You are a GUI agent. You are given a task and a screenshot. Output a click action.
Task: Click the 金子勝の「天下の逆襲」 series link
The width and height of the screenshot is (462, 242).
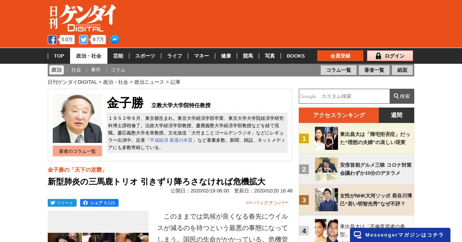click(77, 170)
